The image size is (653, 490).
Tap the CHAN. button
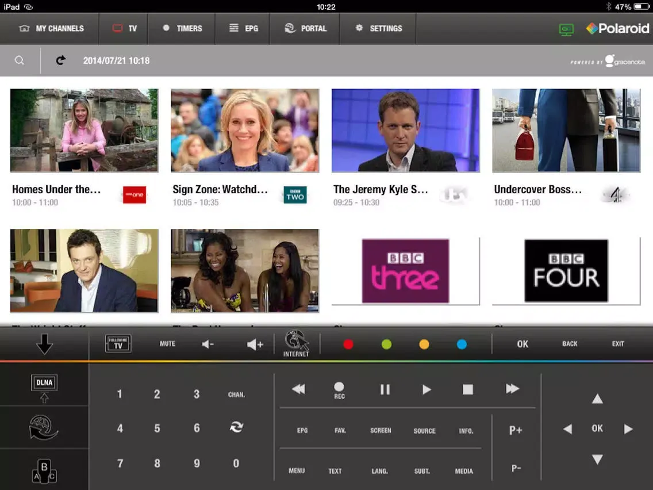pos(237,395)
